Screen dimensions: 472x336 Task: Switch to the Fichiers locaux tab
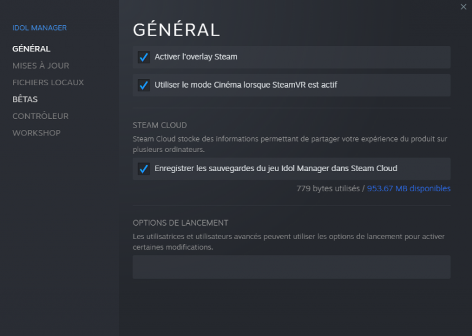click(48, 82)
